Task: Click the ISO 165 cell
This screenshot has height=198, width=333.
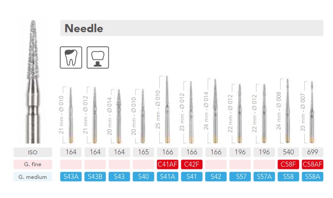Action: coord(143,152)
